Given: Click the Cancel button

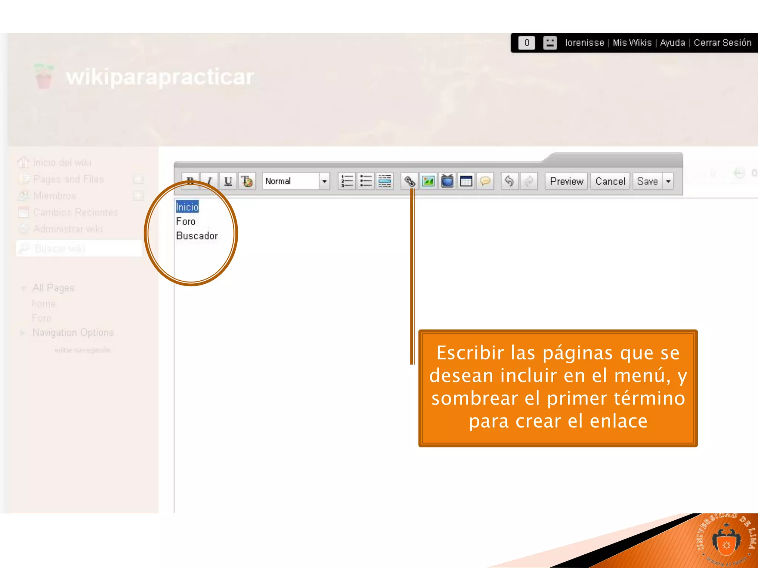Looking at the screenshot, I should click(x=610, y=181).
